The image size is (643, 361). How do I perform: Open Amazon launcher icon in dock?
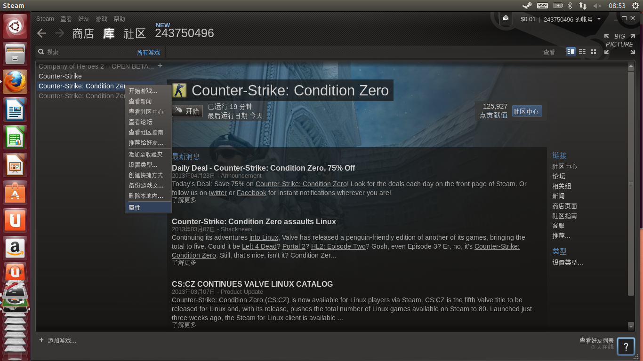click(x=16, y=248)
